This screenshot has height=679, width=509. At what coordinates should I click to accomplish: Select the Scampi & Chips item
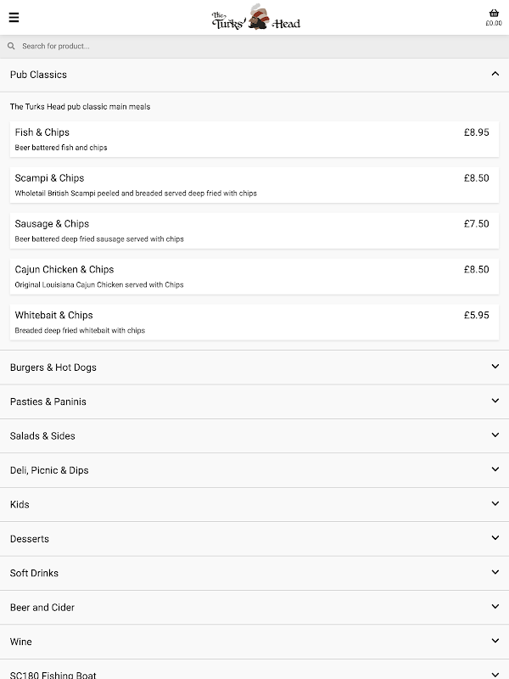click(x=255, y=185)
